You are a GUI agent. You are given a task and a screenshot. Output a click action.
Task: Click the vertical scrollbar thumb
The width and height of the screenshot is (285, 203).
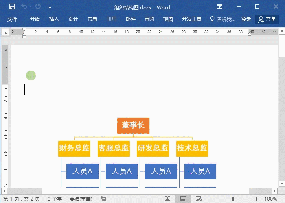(x=282, y=45)
